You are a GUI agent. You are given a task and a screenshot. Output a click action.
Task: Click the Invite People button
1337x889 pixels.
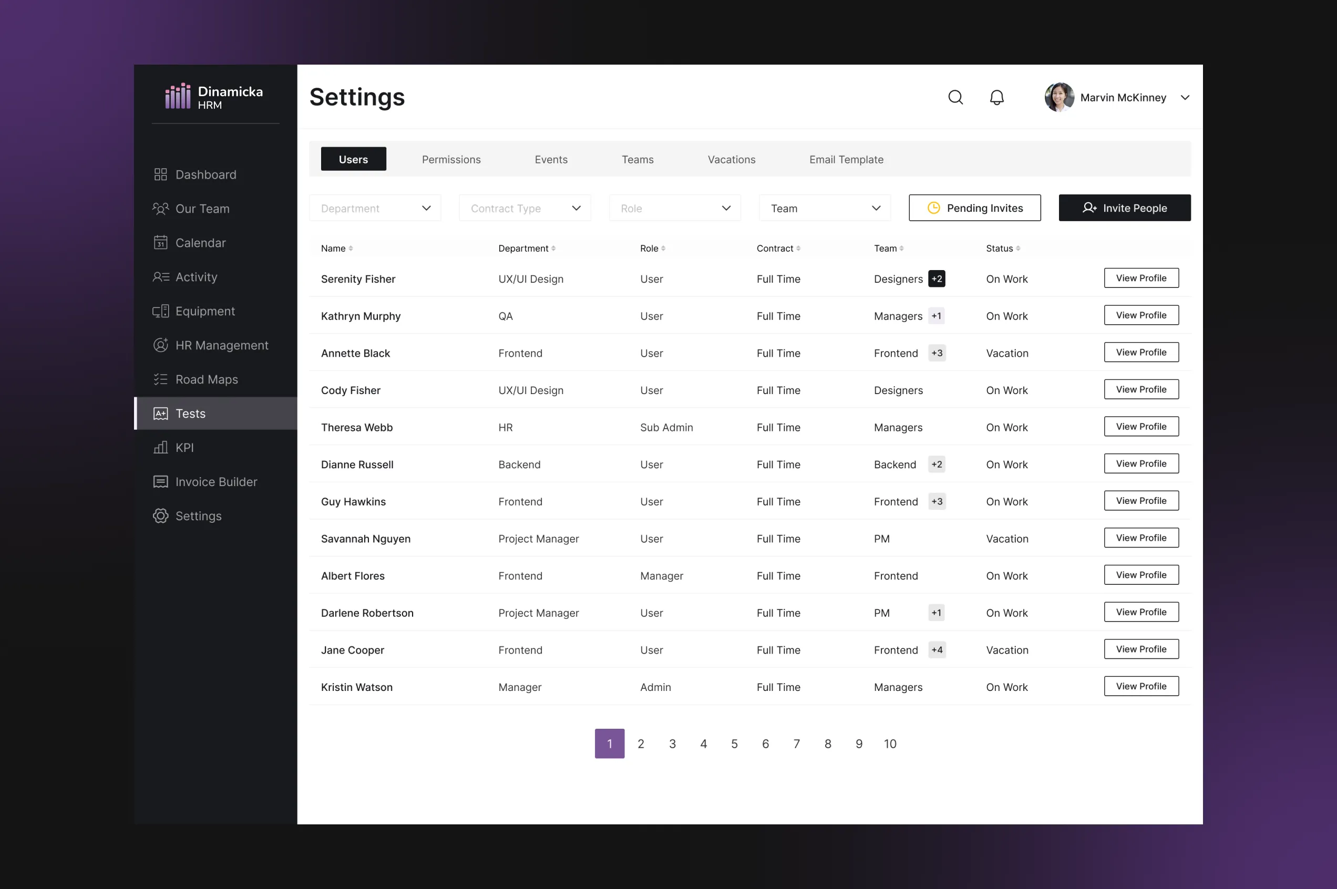pyautogui.click(x=1124, y=208)
